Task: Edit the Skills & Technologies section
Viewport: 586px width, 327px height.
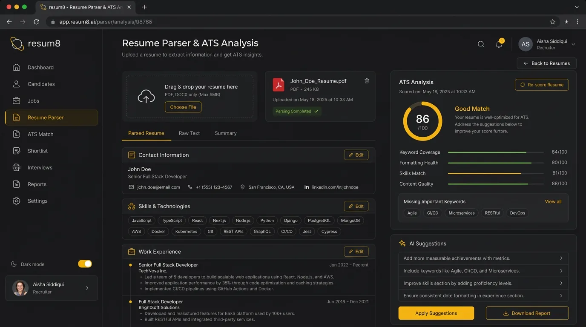Action: [x=356, y=206]
